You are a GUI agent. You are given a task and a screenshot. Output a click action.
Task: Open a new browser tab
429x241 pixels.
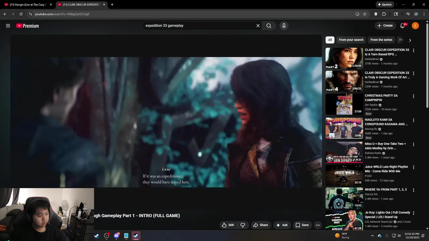click(112, 5)
